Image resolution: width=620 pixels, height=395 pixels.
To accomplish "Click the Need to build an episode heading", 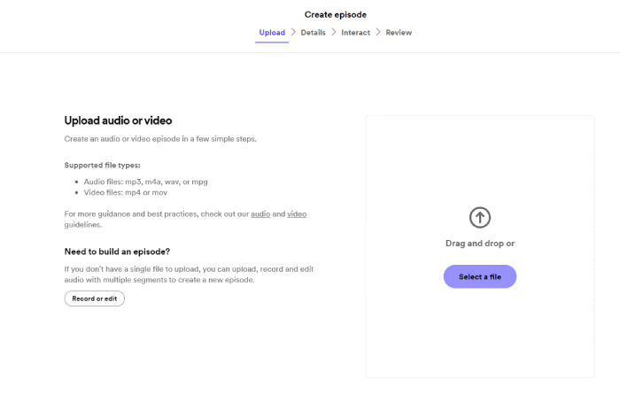I will point(117,252).
